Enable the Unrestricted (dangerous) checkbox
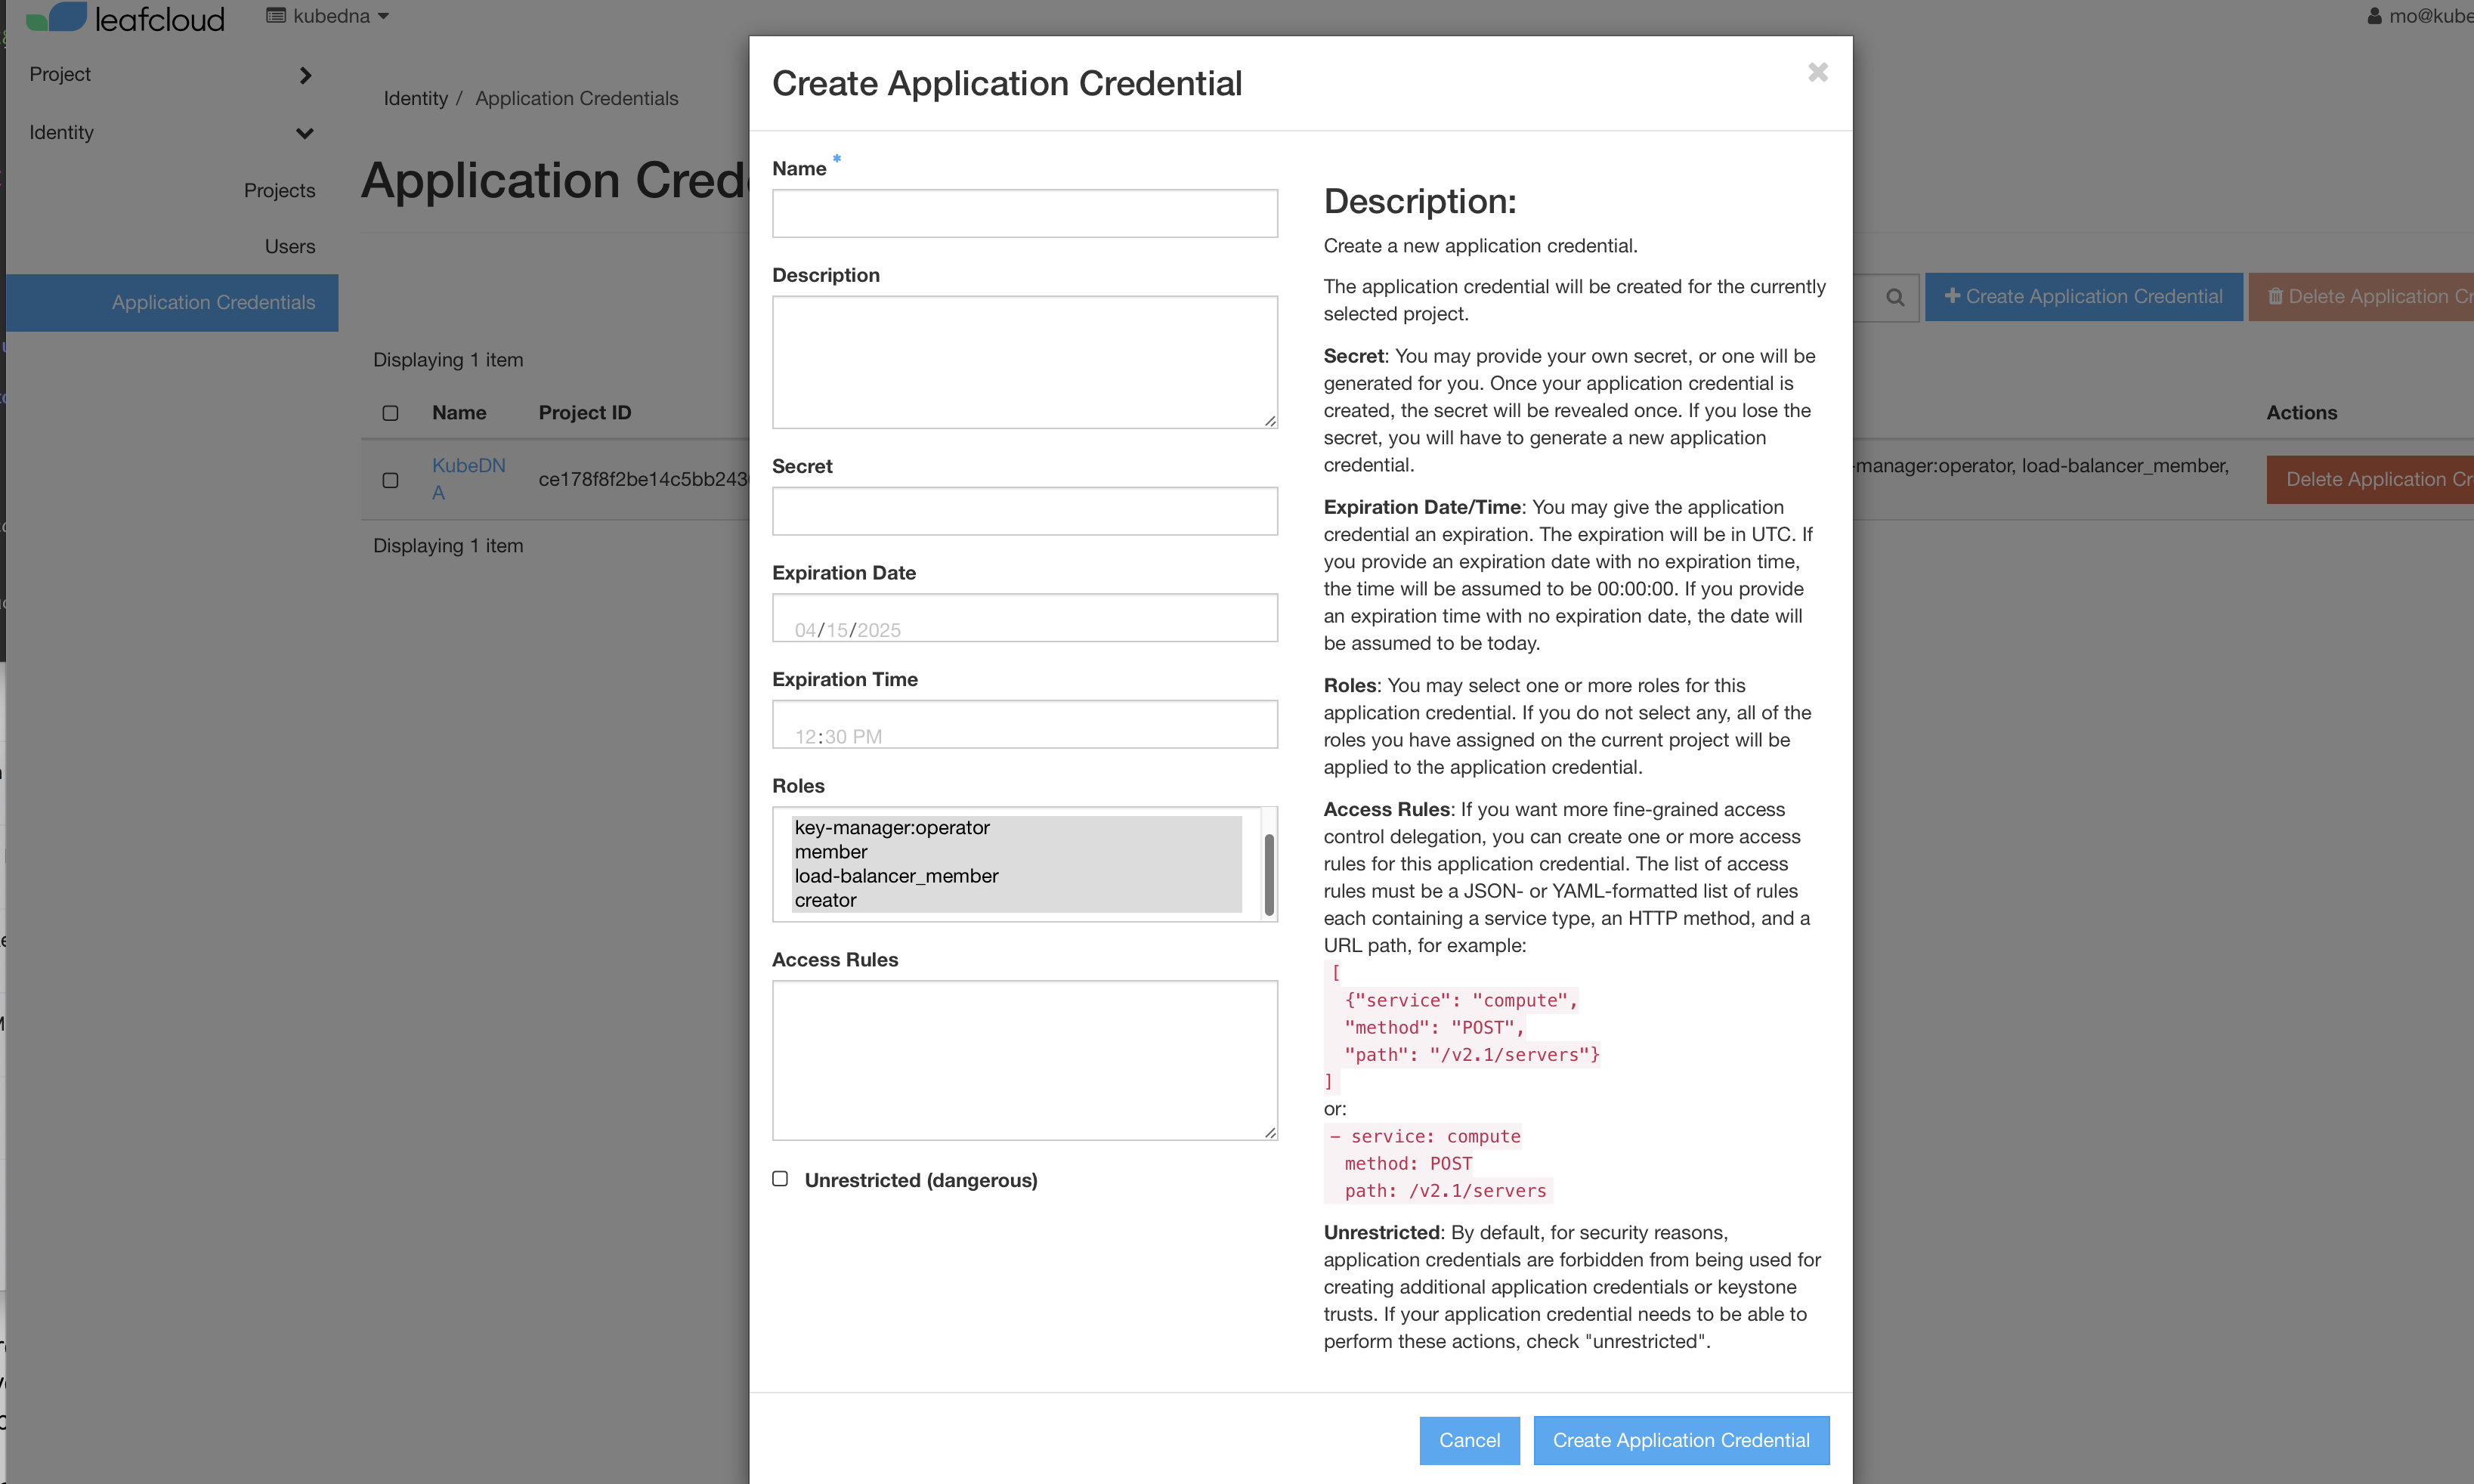 [780, 1179]
